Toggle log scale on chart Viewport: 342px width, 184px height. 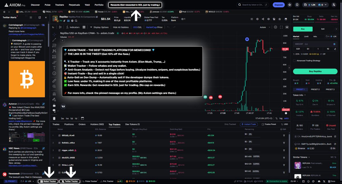pos(281,118)
